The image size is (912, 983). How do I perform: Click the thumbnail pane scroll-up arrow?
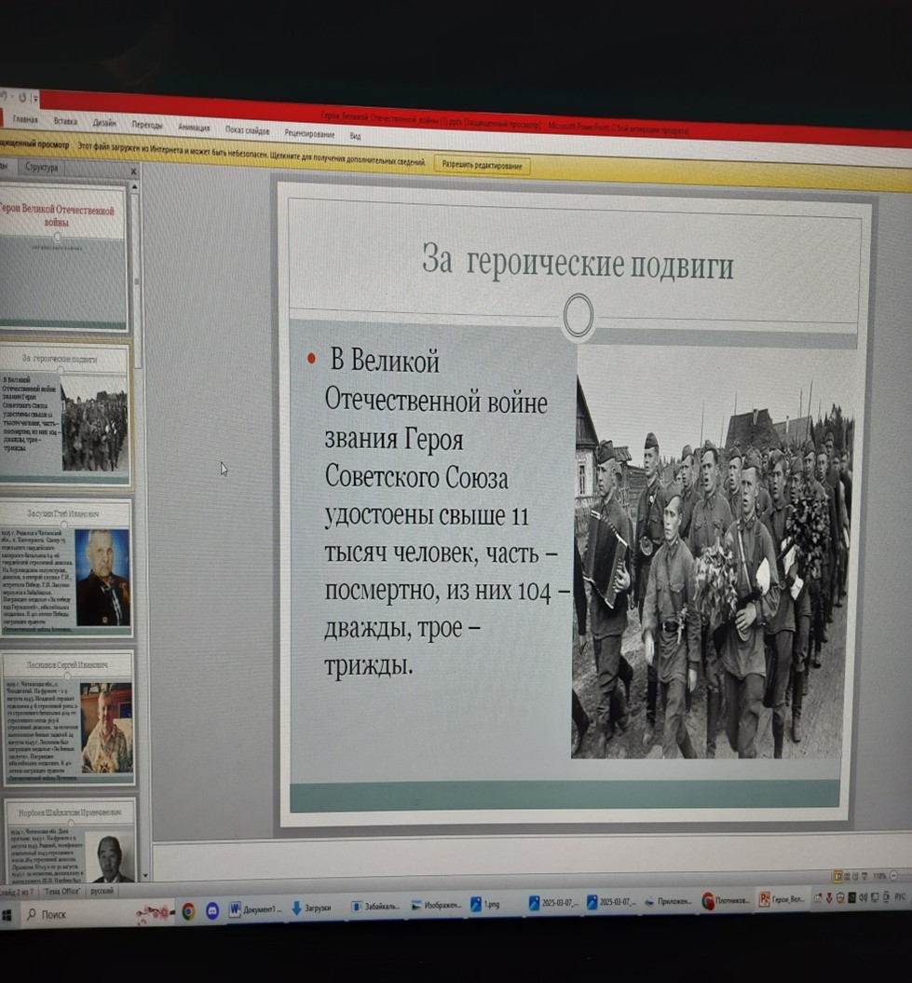click(135, 187)
